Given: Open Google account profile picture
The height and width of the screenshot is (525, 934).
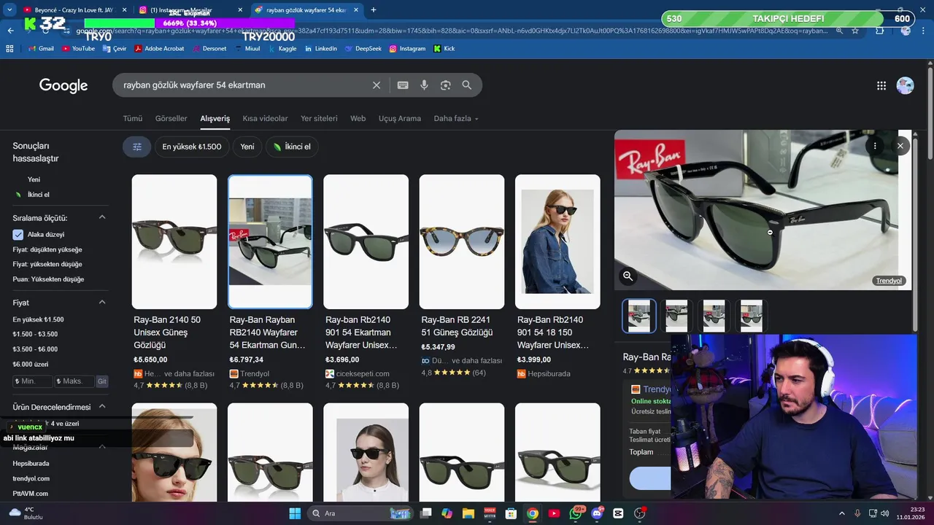Looking at the screenshot, I should pos(905,85).
